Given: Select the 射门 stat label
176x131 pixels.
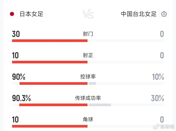Looking at the screenshot, I should click(x=88, y=34).
